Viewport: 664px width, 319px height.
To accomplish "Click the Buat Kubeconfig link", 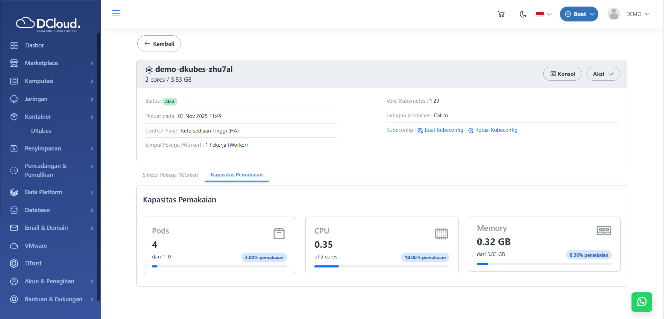I will click(443, 130).
